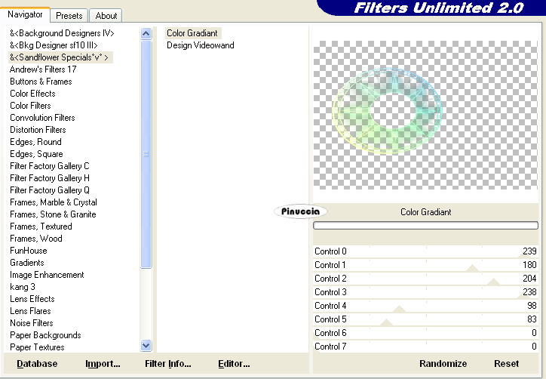Image resolution: width=546 pixels, height=379 pixels.
Task: Click the Control 6 slider
Action: pos(425,333)
